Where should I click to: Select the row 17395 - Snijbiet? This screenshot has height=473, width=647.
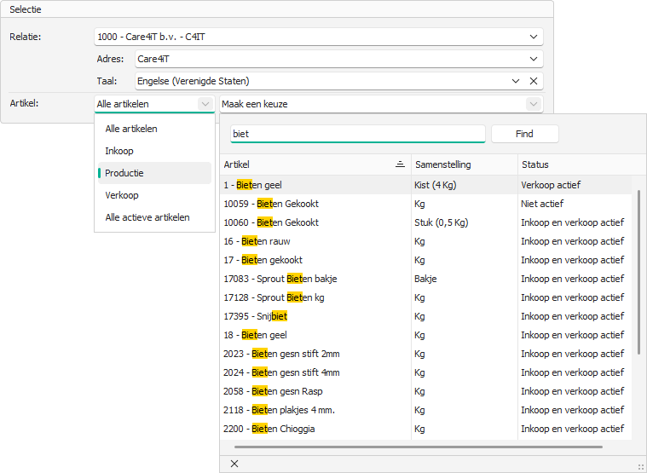(x=256, y=316)
